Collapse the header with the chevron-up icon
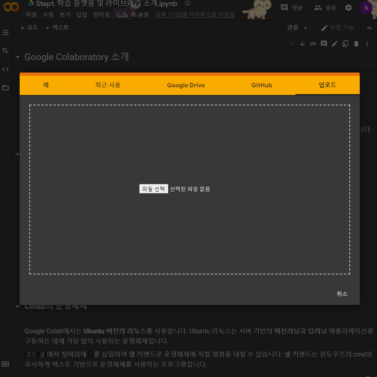Viewport: 377px width, 377px height. point(369,28)
